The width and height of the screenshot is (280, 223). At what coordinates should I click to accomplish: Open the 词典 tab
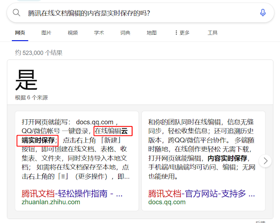[x=125, y=33]
